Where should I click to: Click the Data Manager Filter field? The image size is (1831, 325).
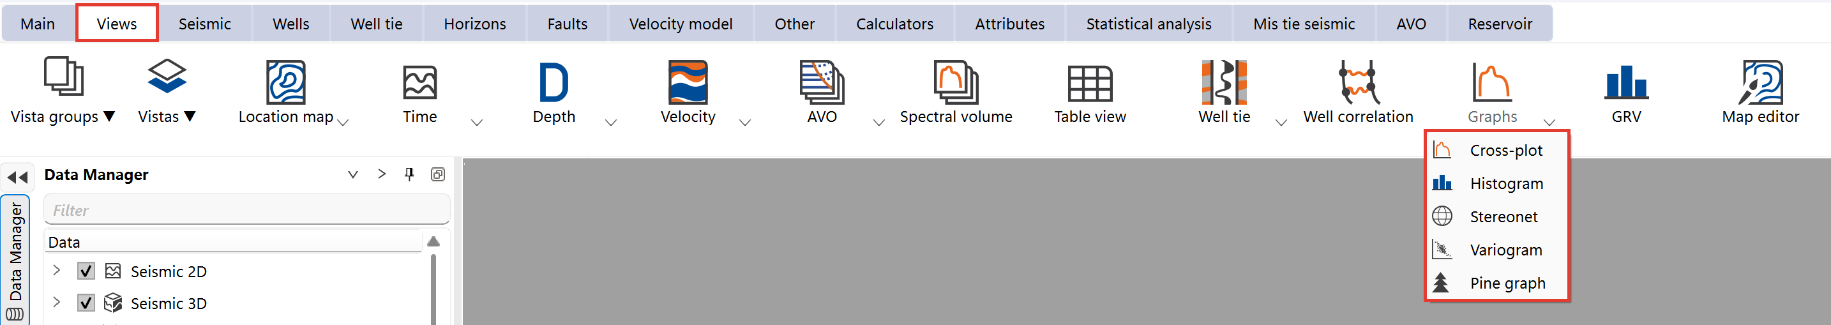tap(246, 211)
